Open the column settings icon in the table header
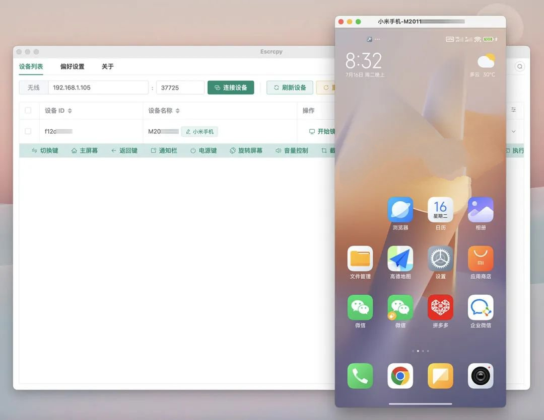 513,110
